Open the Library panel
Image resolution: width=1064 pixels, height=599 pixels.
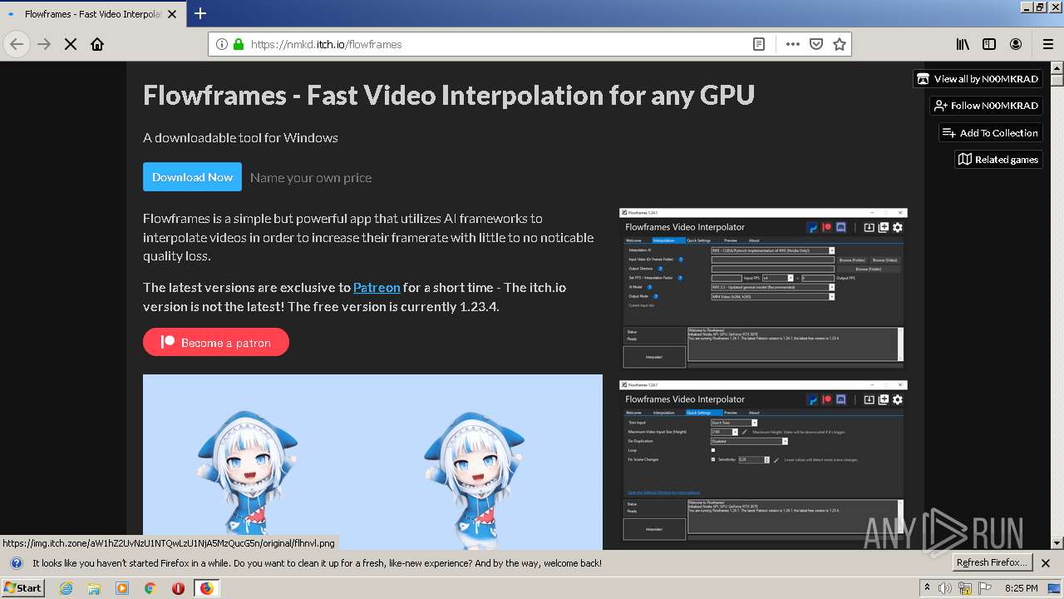pyautogui.click(x=963, y=44)
